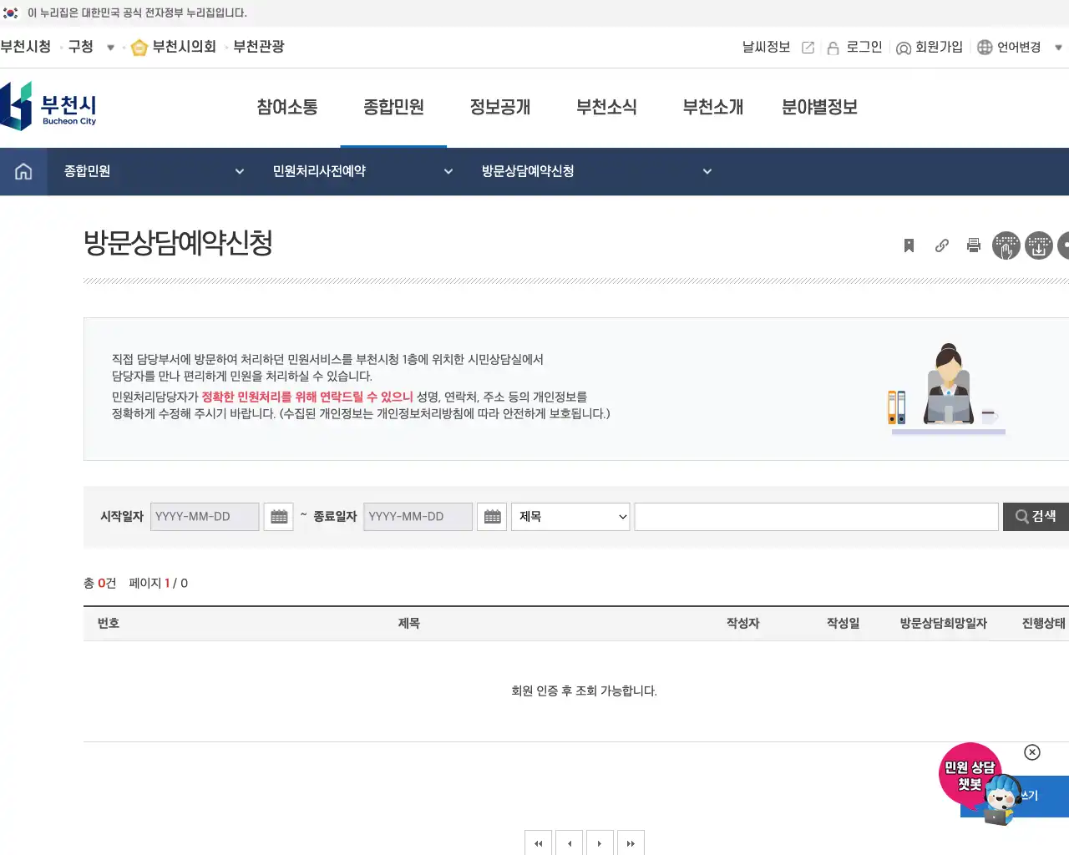Focus the 종료일자 end date field

pyautogui.click(x=418, y=517)
